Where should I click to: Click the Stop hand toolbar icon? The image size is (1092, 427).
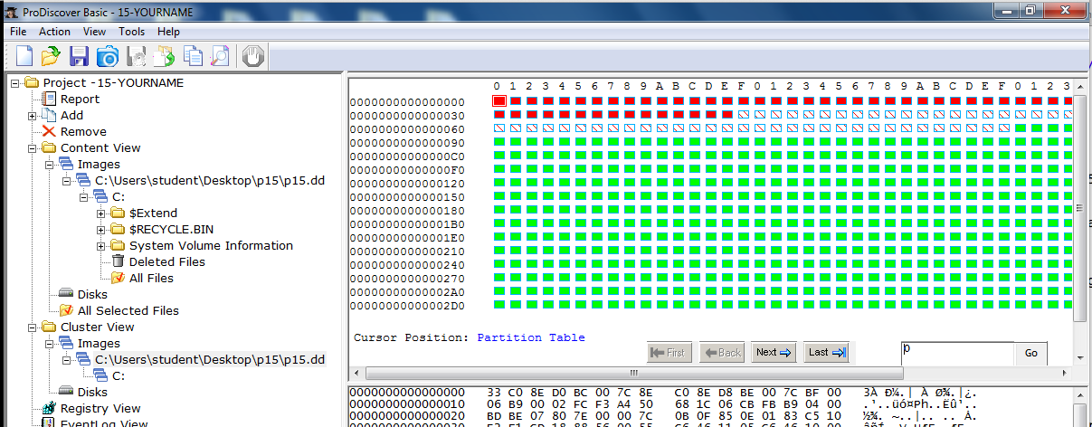[x=253, y=56]
